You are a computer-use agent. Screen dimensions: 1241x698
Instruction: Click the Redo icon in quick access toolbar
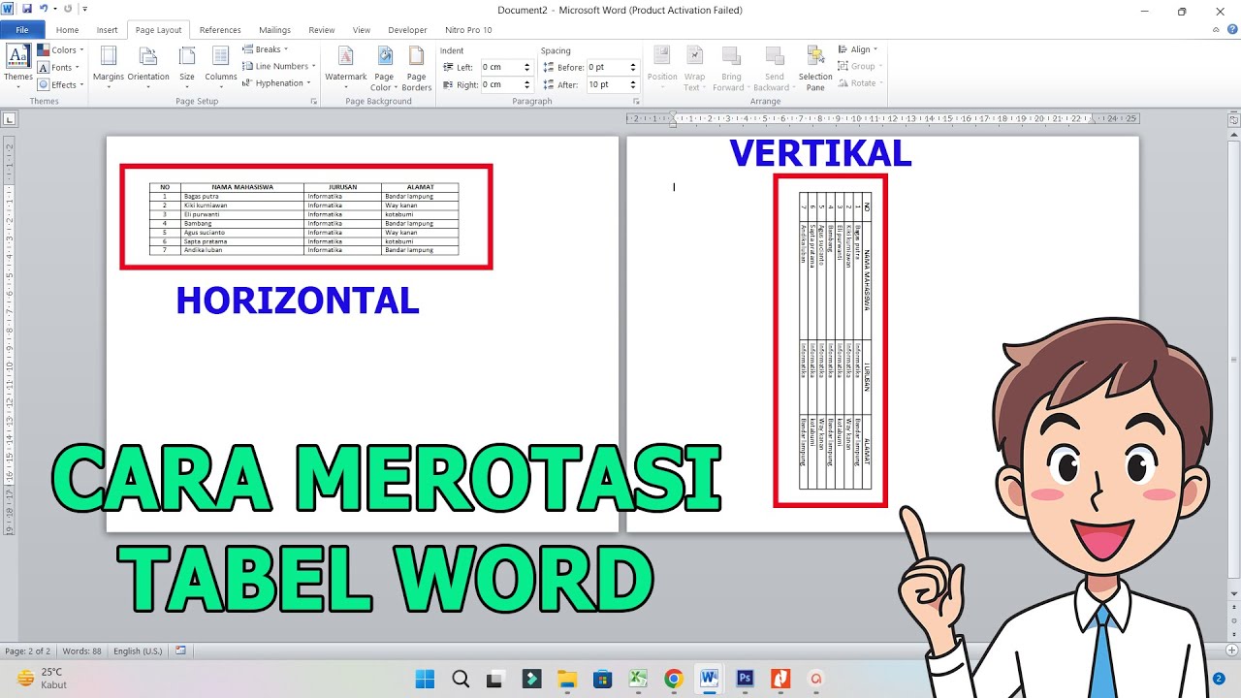pos(67,10)
